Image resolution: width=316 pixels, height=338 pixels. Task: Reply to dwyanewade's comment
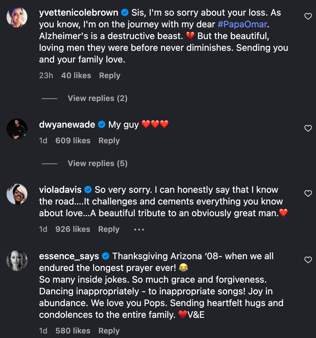[x=109, y=141]
